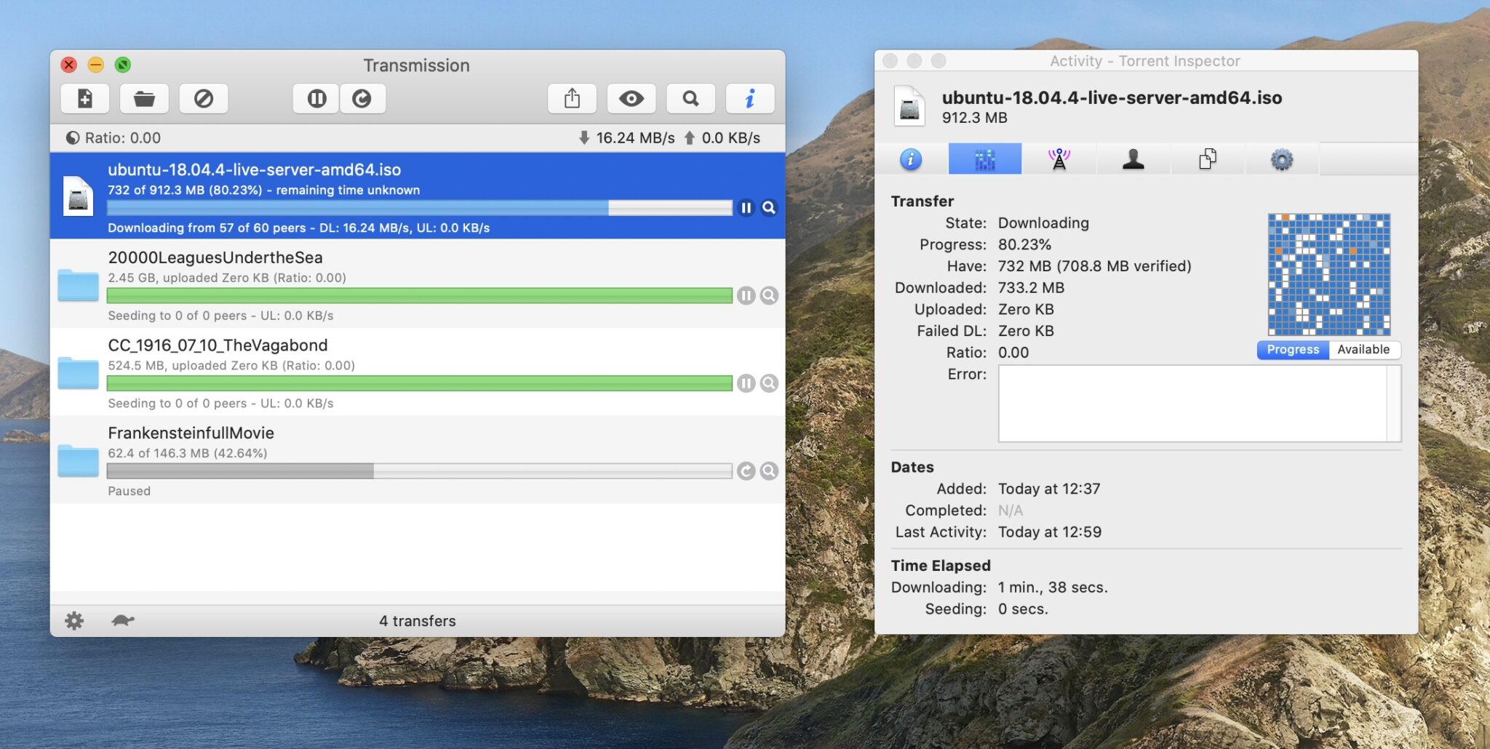Open a torrent file using folder icon
The image size is (1490, 749).
(x=144, y=98)
